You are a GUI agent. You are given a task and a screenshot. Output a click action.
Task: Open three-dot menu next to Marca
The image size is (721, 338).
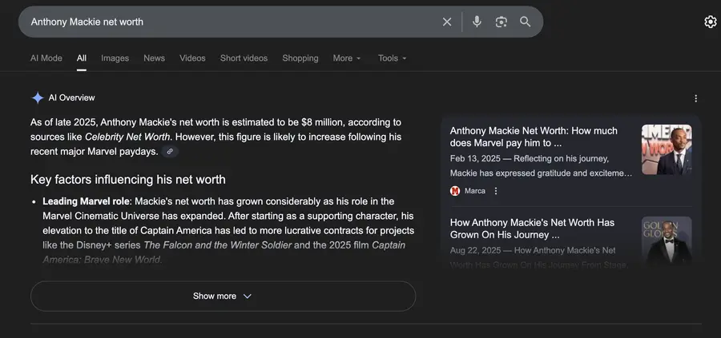click(x=496, y=191)
